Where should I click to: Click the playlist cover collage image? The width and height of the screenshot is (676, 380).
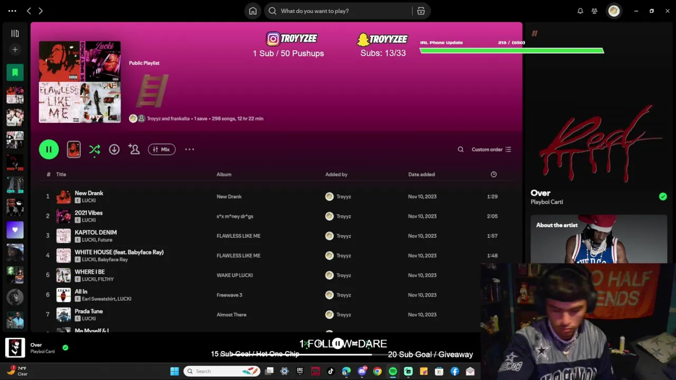[80, 82]
